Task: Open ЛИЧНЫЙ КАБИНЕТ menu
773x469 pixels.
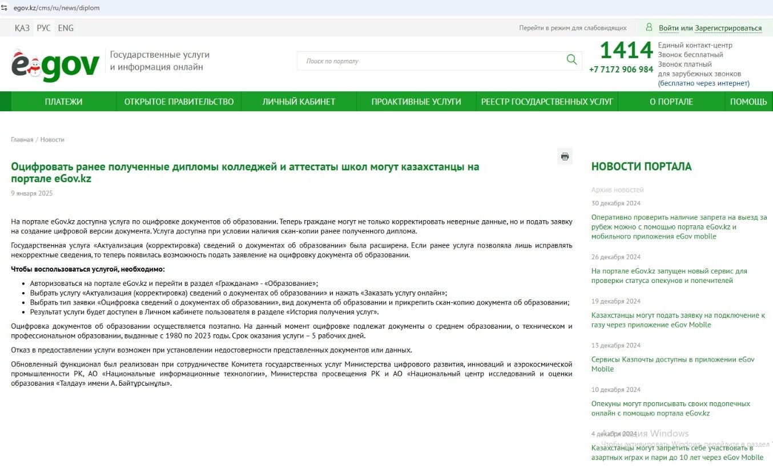Action: point(299,102)
